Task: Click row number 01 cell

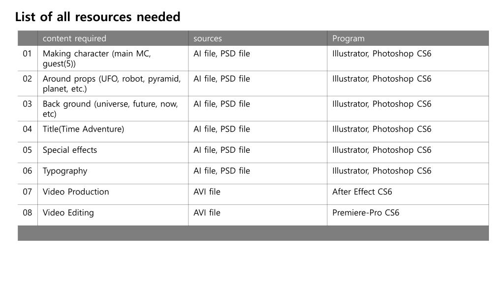Action: click(28, 58)
